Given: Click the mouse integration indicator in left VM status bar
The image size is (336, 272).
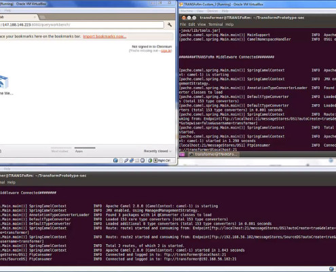Looking at the screenshot, I should (150, 160).
